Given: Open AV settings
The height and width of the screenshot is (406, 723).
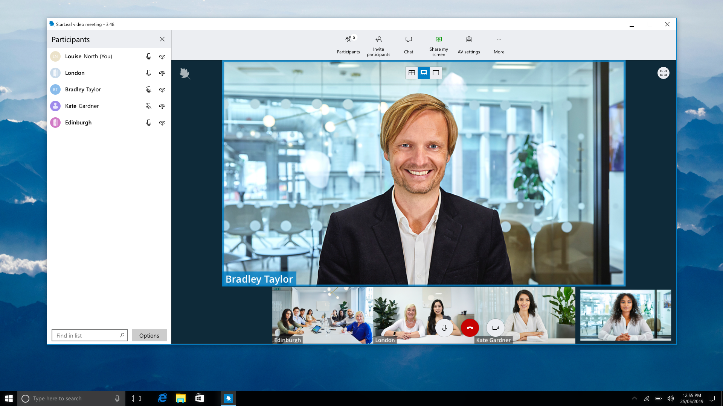Looking at the screenshot, I should click(469, 45).
